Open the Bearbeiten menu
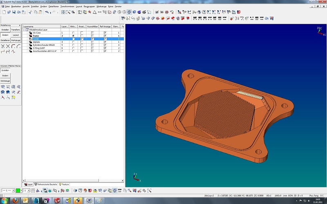This screenshot has width=327, height=204. (x=16, y=7)
